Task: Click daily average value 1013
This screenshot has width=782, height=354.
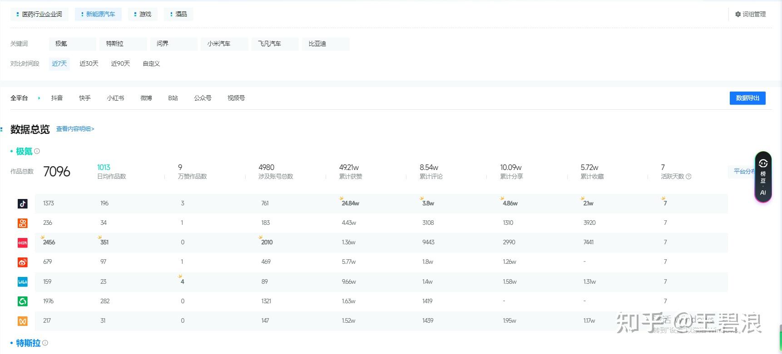Action: click(x=104, y=167)
